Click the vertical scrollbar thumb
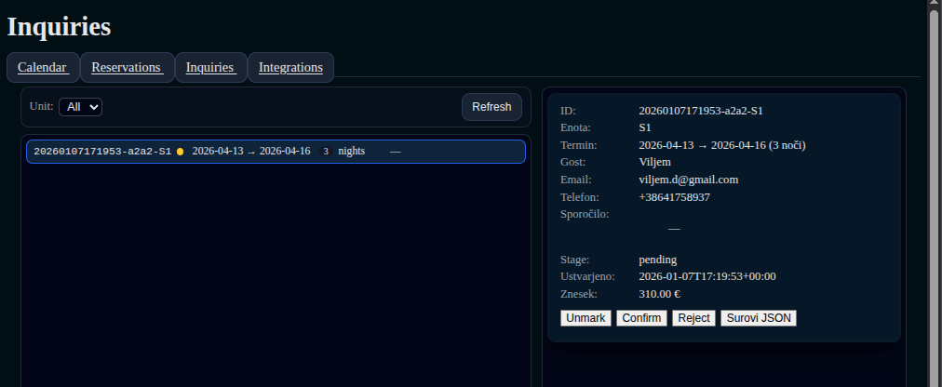 934,186
